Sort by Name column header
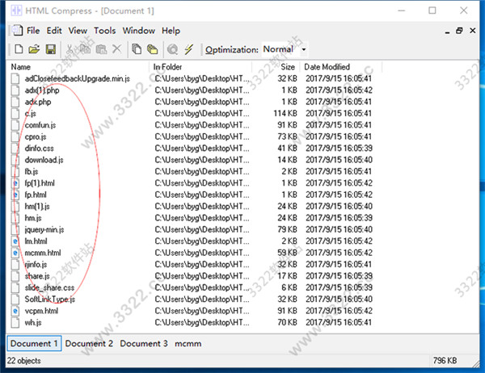 coord(78,67)
